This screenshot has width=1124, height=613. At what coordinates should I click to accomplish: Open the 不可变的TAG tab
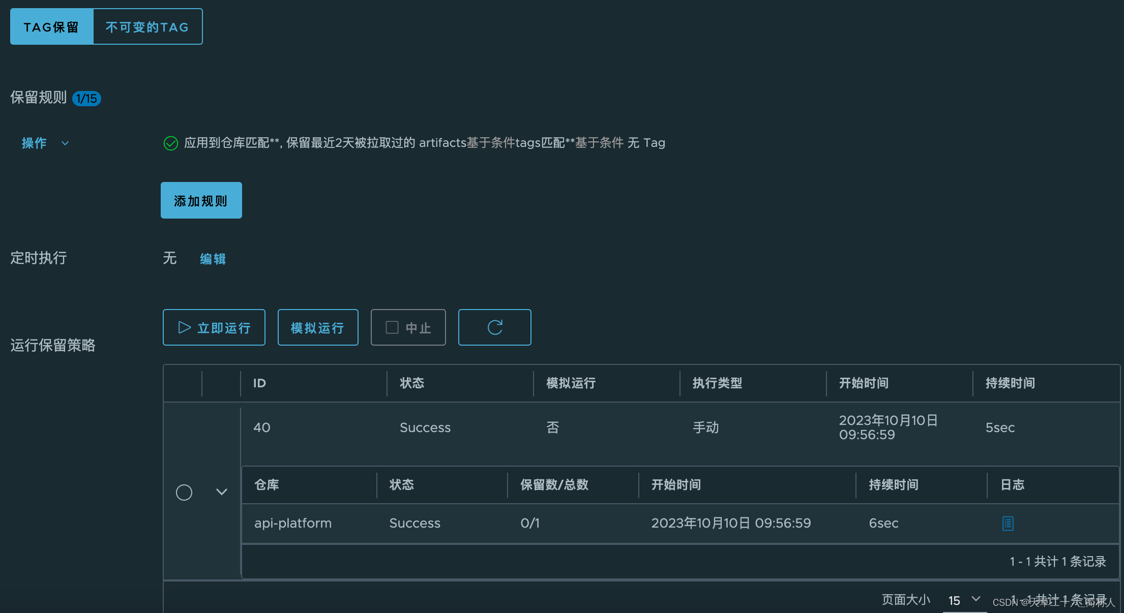tap(147, 26)
